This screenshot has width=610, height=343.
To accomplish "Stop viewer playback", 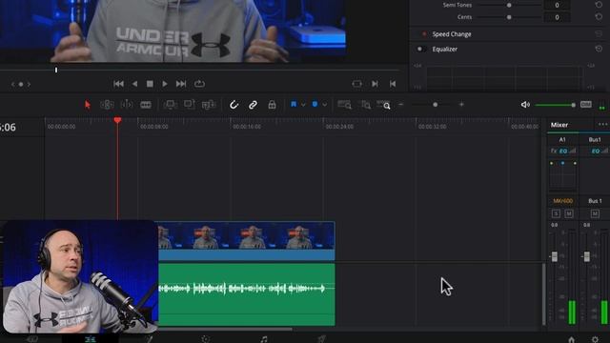I will (150, 84).
